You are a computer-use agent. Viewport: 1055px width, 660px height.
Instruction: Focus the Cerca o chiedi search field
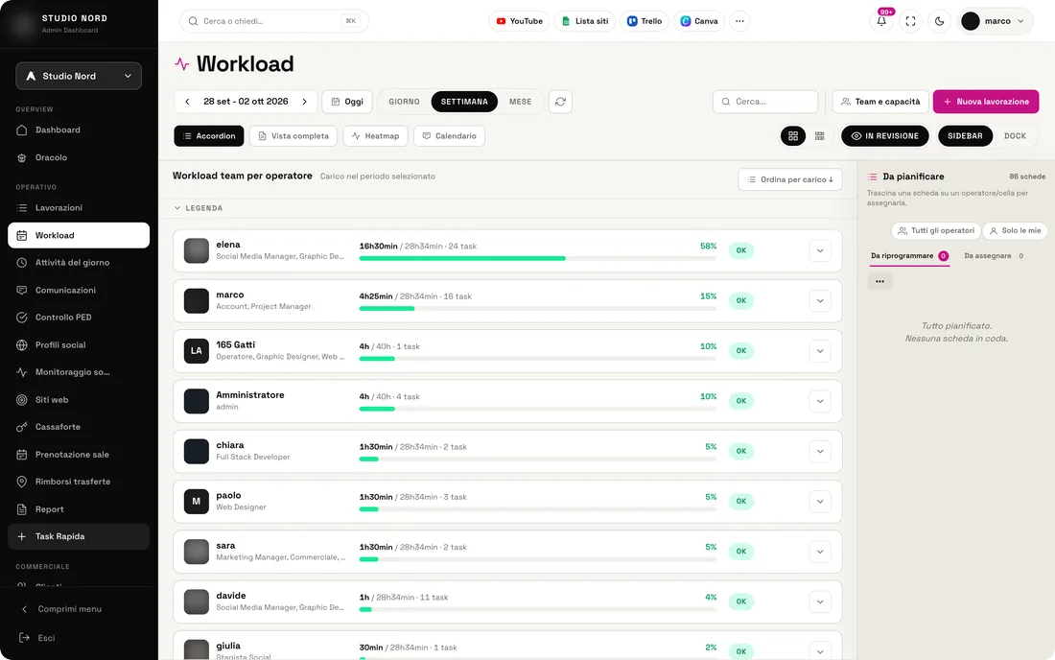point(274,21)
